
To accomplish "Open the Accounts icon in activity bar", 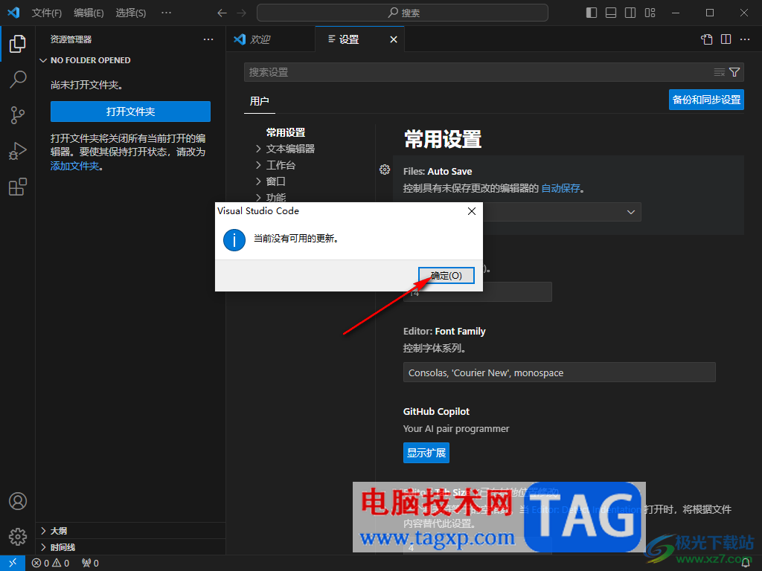I will (x=18, y=501).
